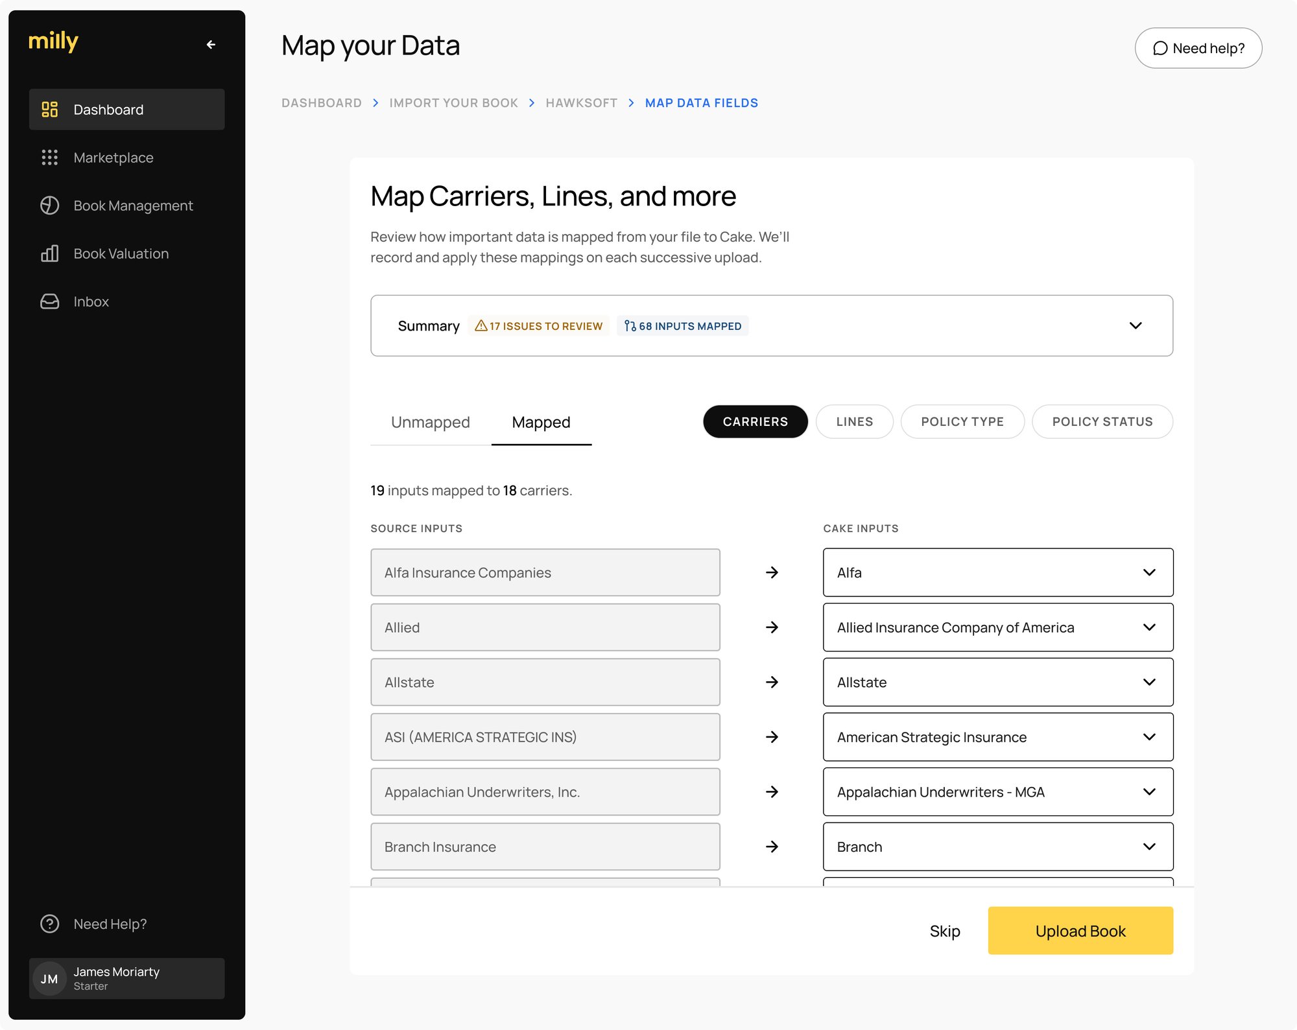
Task: Toggle the POLICY STATUS filter
Action: pyautogui.click(x=1102, y=421)
